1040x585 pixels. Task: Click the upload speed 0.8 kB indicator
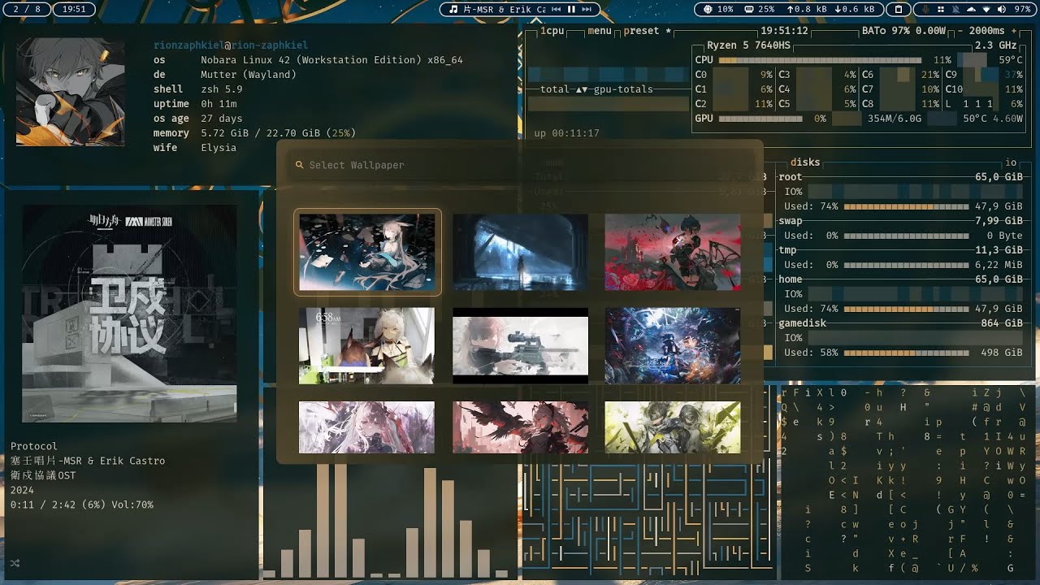808,9
